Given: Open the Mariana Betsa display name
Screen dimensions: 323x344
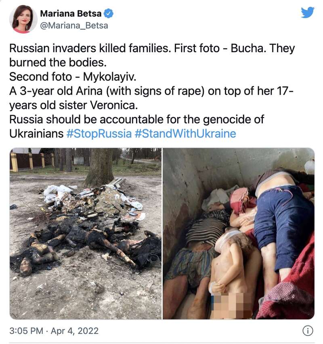Looking at the screenshot, I should coord(71,14).
